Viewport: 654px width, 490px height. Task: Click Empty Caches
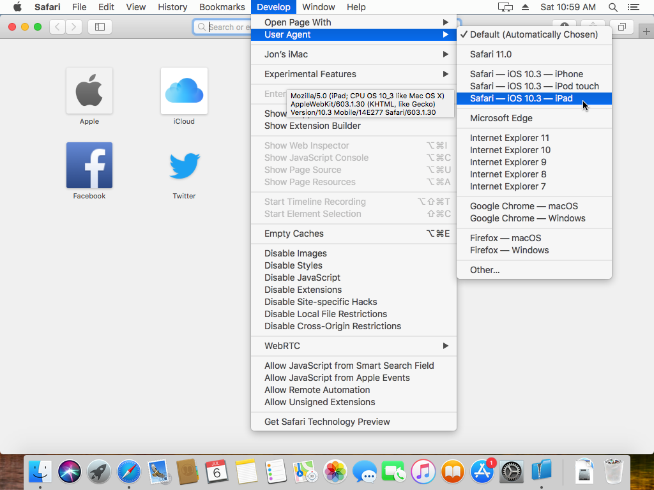coord(294,234)
